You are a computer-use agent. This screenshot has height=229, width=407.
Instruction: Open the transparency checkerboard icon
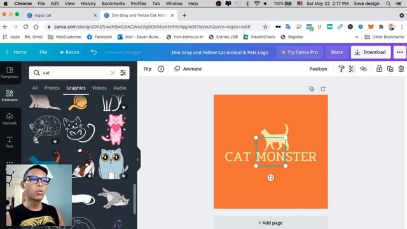pyautogui.click(x=352, y=69)
